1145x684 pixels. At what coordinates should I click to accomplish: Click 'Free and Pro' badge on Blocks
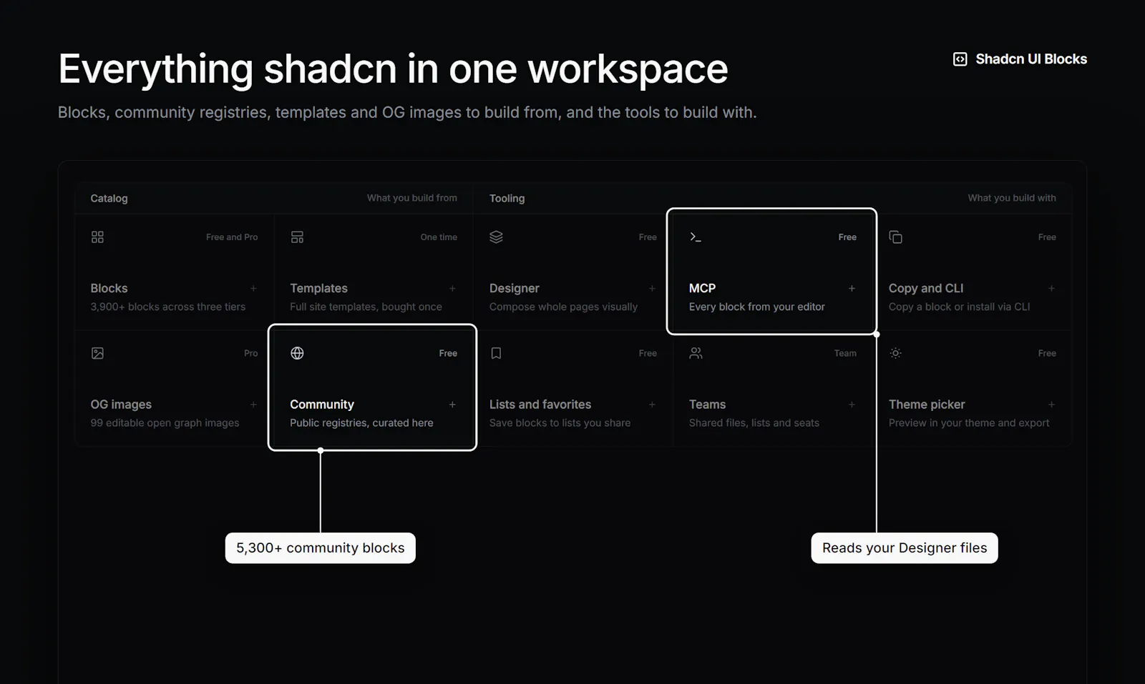pyautogui.click(x=232, y=237)
